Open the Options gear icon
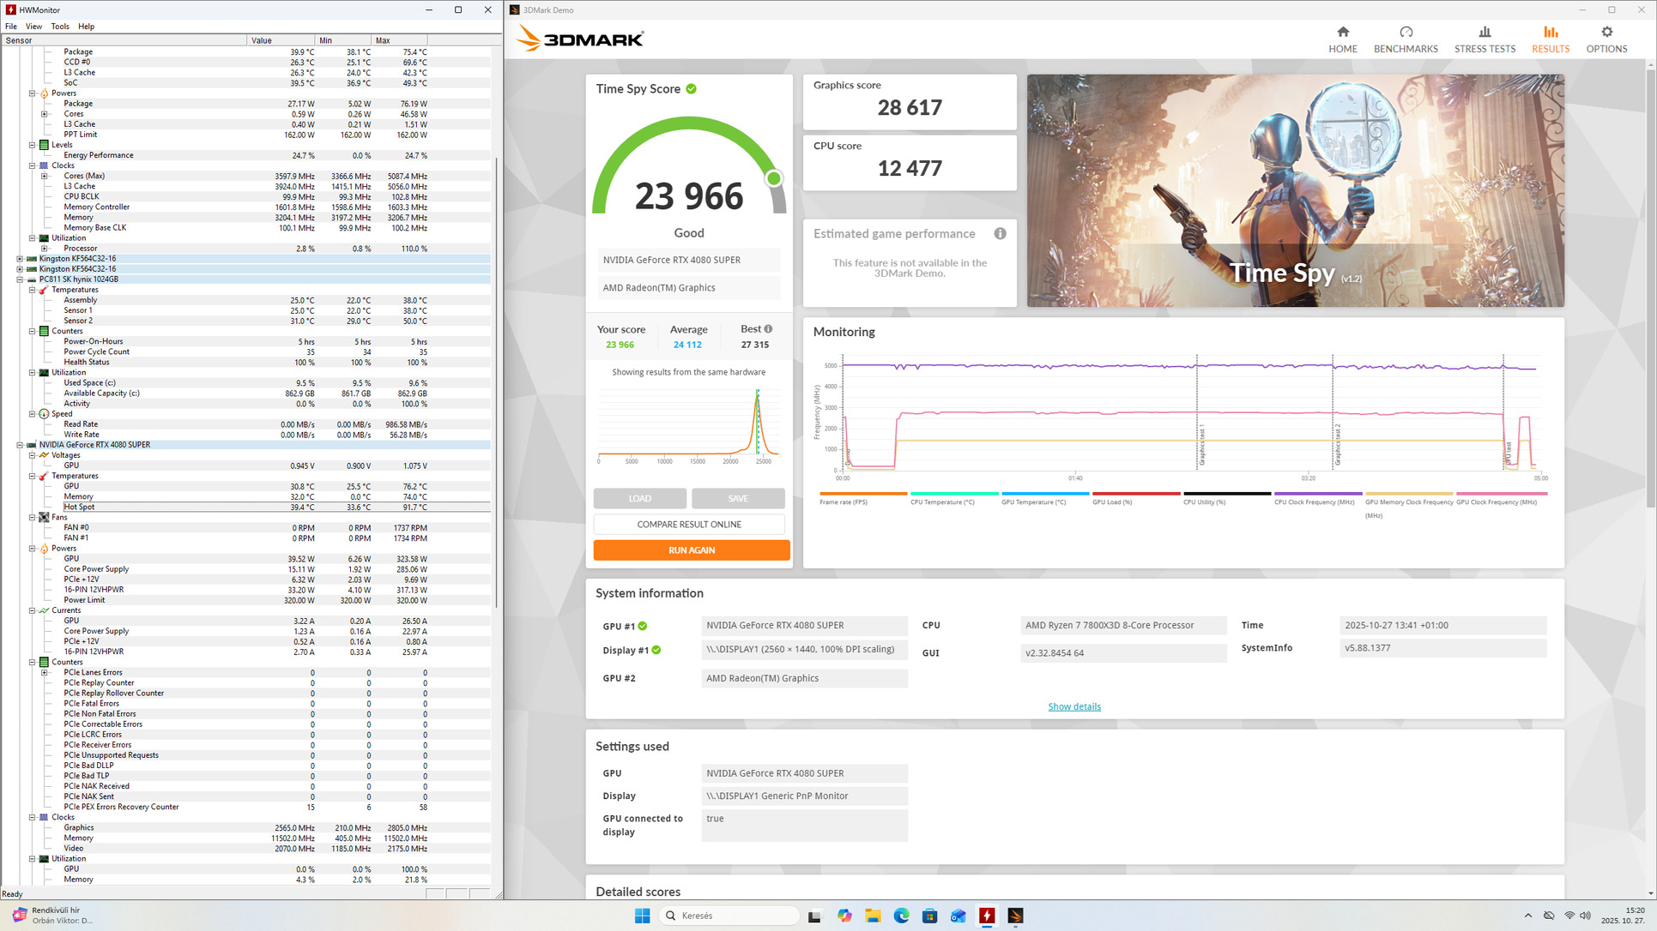Screen dimensions: 1657x931 pyautogui.click(x=1606, y=33)
